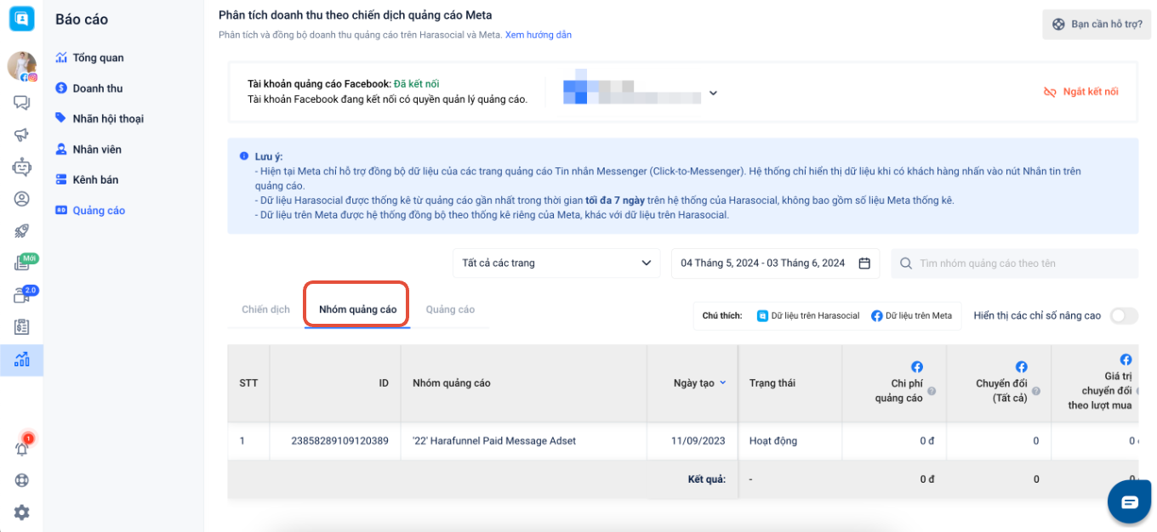This screenshot has width=1157, height=532.
Task: Enable Hiển thị các chỉ số nâng cao toggle
Action: [1123, 315]
